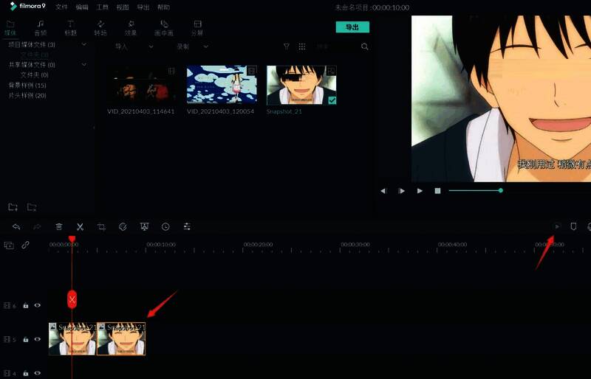Click the scissors split icon in timeline toolbar
591x379 pixels.
(80, 226)
